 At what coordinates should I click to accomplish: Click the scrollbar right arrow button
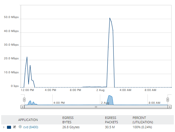[170, 107]
